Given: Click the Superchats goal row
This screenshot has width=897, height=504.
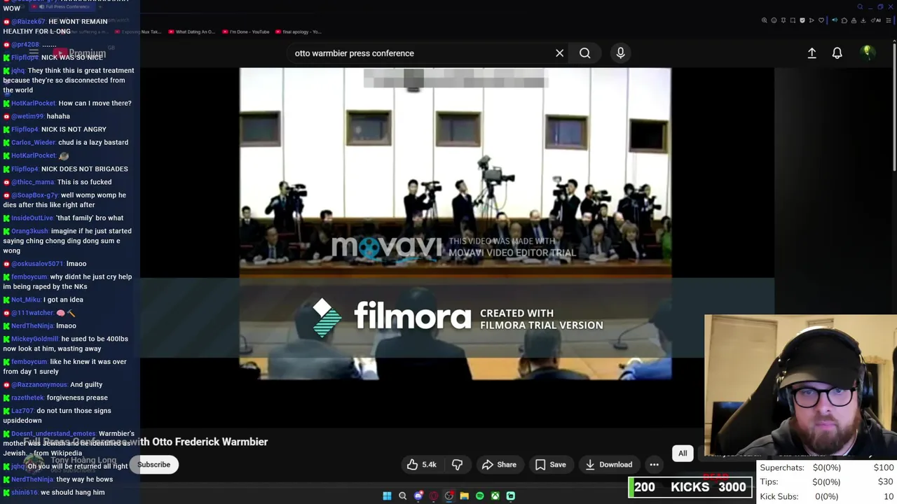Looking at the screenshot, I should (827, 468).
